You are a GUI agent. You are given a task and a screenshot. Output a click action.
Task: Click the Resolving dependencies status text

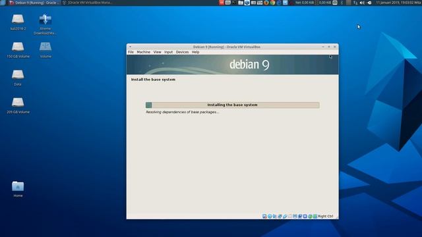click(x=182, y=112)
